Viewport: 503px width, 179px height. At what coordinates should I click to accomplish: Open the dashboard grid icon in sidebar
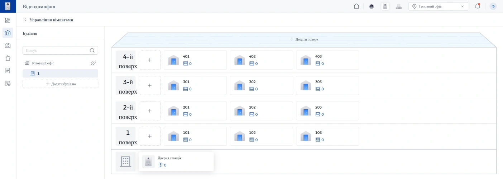tap(8, 20)
